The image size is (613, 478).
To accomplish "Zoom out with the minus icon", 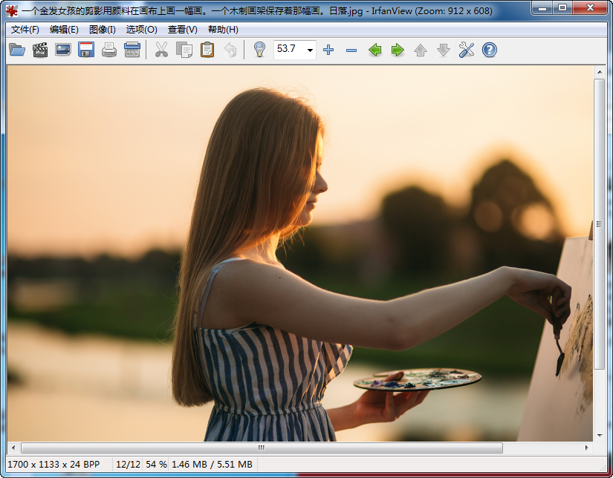I will click(x=351, y=50).
